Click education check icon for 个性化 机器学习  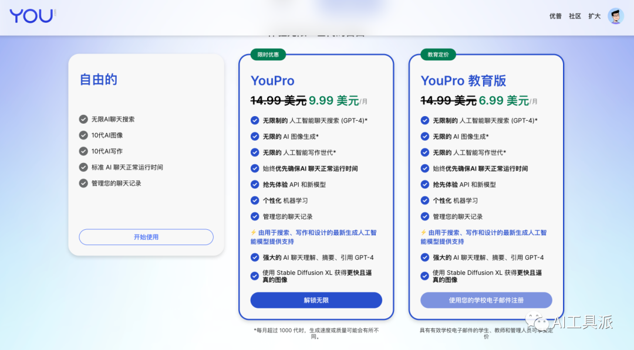(x=424, y=201)
